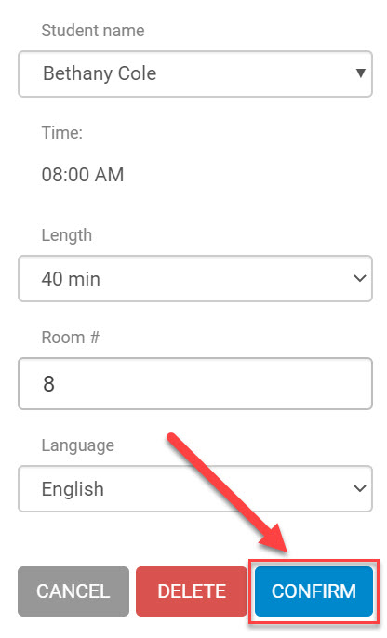
Task: Focus the Room # input field
Action: (x=195, y=384)
